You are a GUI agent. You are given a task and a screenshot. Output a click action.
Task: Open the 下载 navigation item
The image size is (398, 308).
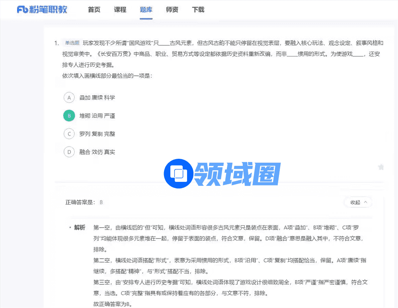198,10
